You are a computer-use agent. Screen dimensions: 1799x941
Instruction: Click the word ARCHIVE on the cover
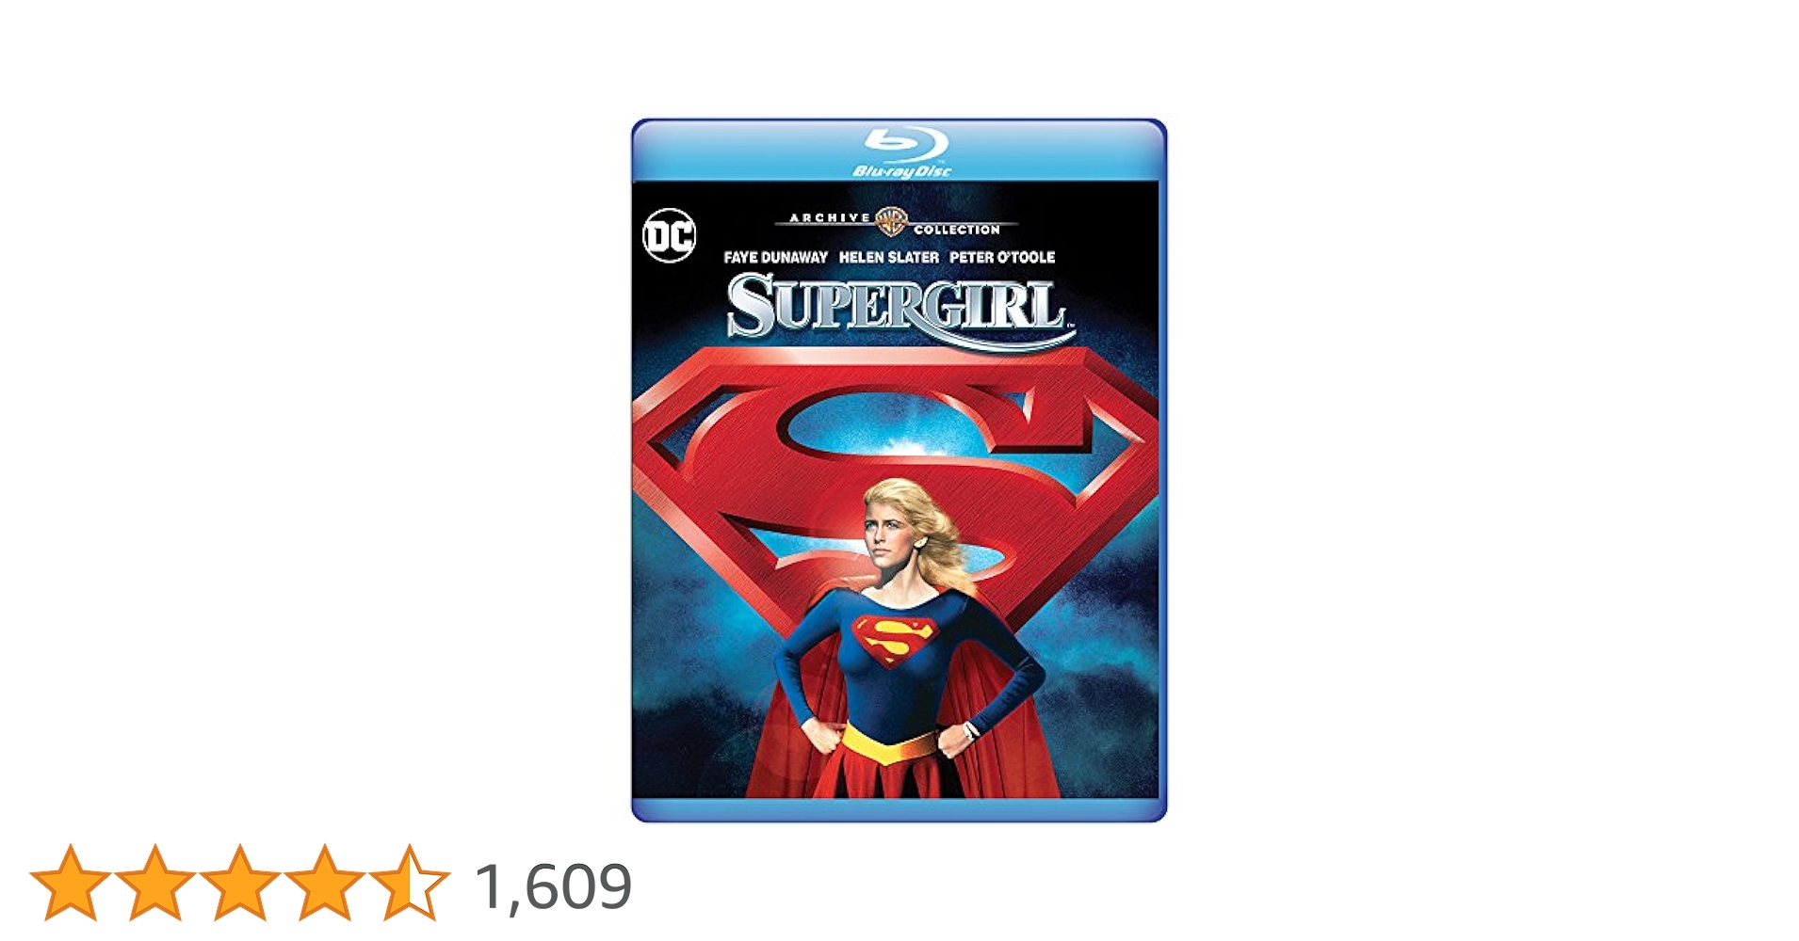[830, 217]
